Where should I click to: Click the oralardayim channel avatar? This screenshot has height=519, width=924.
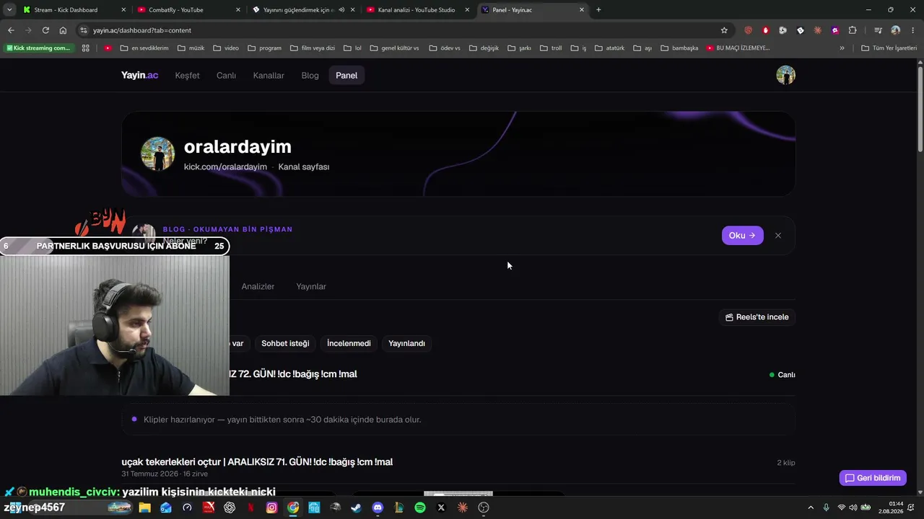tap(157, 154)
